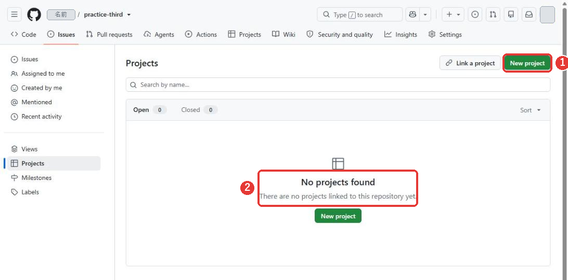Switch to the Actions tab
The width and height of the screenshot is (568, 280).
pyautogui.click(x=201, y=35)
